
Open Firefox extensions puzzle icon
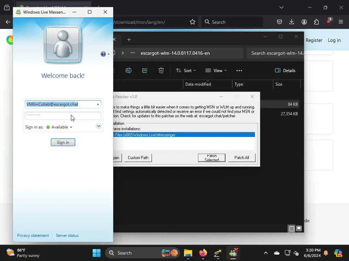[316, 22]
